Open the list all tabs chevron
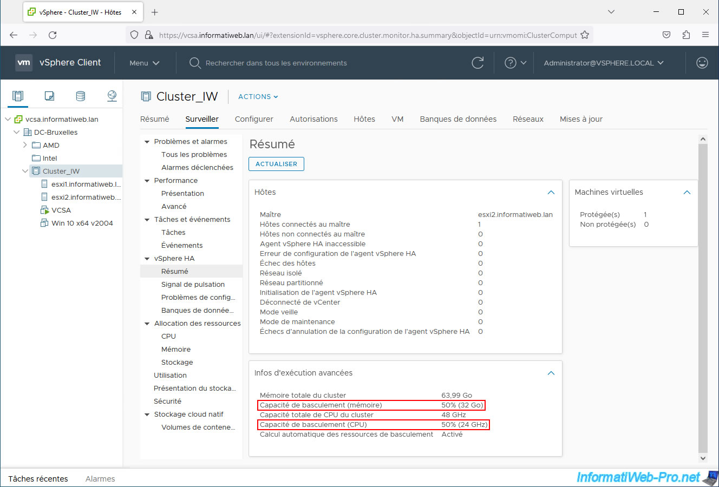The image size is (719, 487). [611, 12]
